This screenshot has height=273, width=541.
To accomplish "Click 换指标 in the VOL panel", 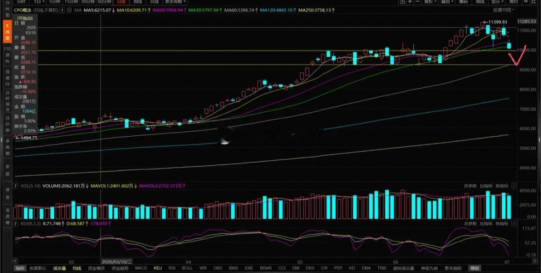I will click(x=502, y=186).
